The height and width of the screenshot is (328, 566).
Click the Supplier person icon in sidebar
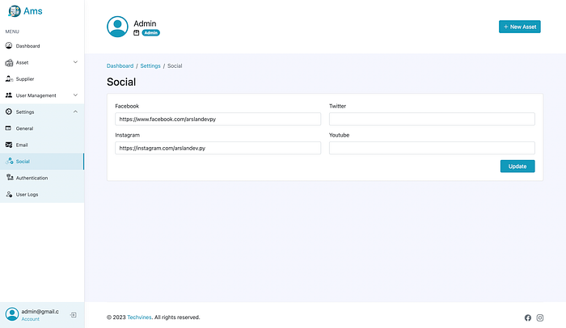tap(9, 78)
